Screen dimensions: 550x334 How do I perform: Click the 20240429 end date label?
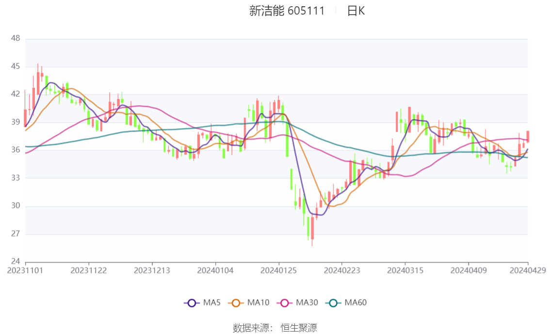coord(528,270)
